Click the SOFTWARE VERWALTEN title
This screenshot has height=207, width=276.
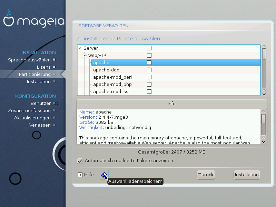click(103, 26)
